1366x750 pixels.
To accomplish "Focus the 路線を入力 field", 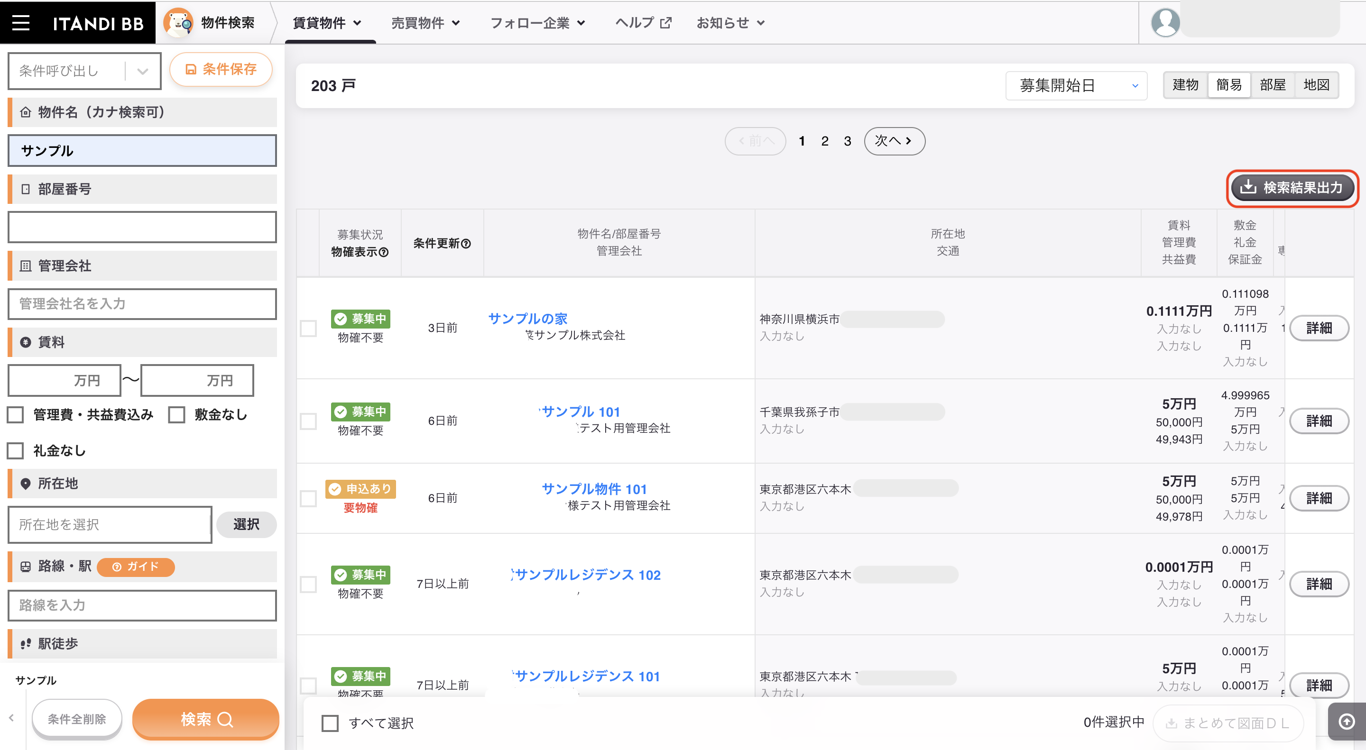I will (x=142, y=605).
